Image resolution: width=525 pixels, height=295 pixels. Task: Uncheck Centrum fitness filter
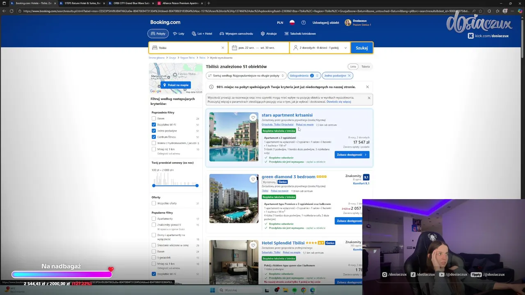(x=154, y=137)
